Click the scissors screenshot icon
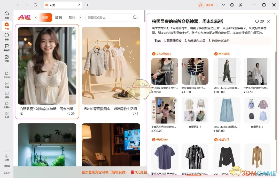 pyautogui.click(x=240, y=5)
